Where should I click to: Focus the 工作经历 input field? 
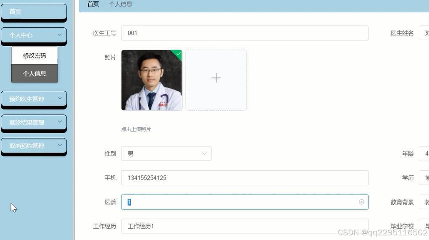click(245, 226)
